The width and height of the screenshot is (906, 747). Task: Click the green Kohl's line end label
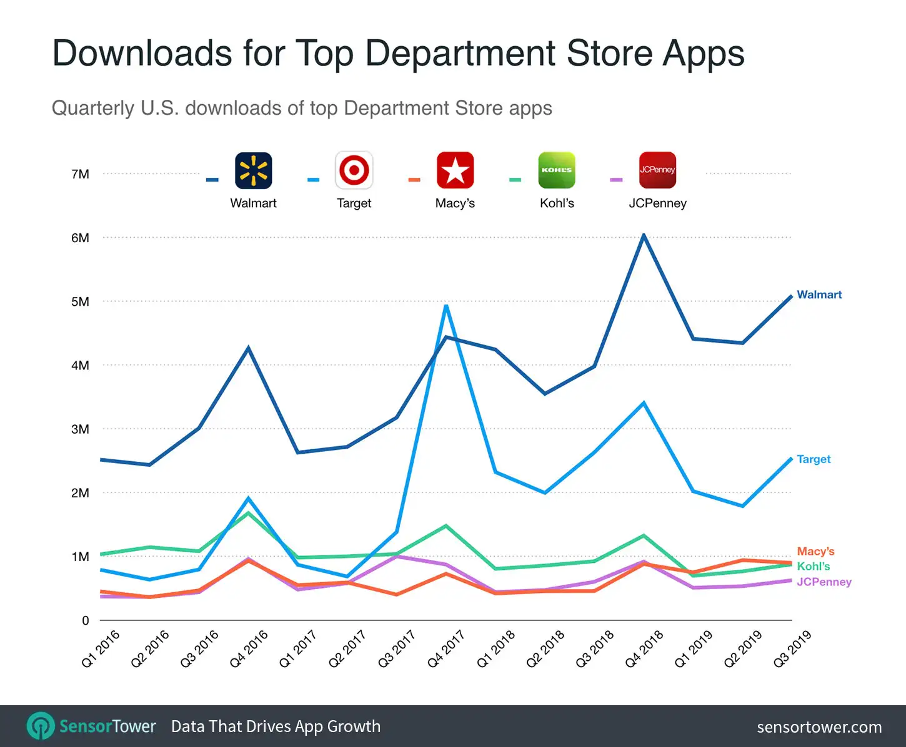point(814,567)
